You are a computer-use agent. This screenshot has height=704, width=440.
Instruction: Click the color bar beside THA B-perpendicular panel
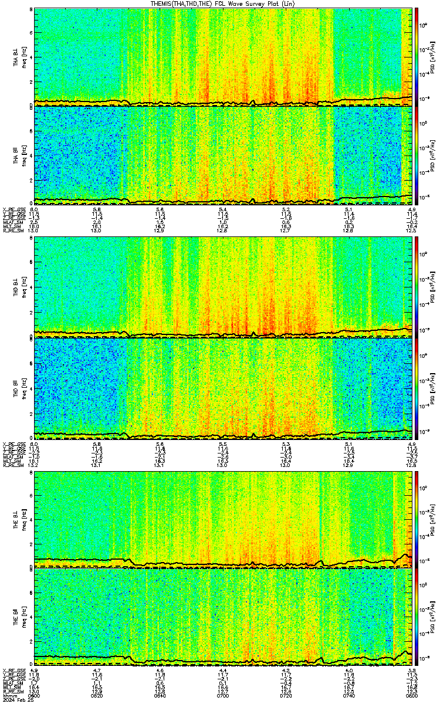[417, 57]
